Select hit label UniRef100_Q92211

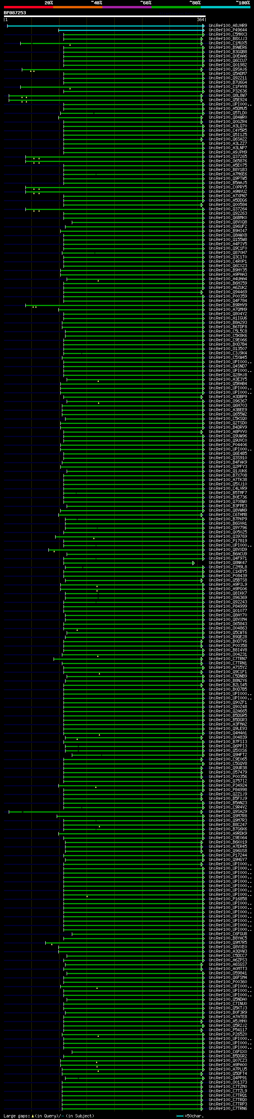point(228,78)
